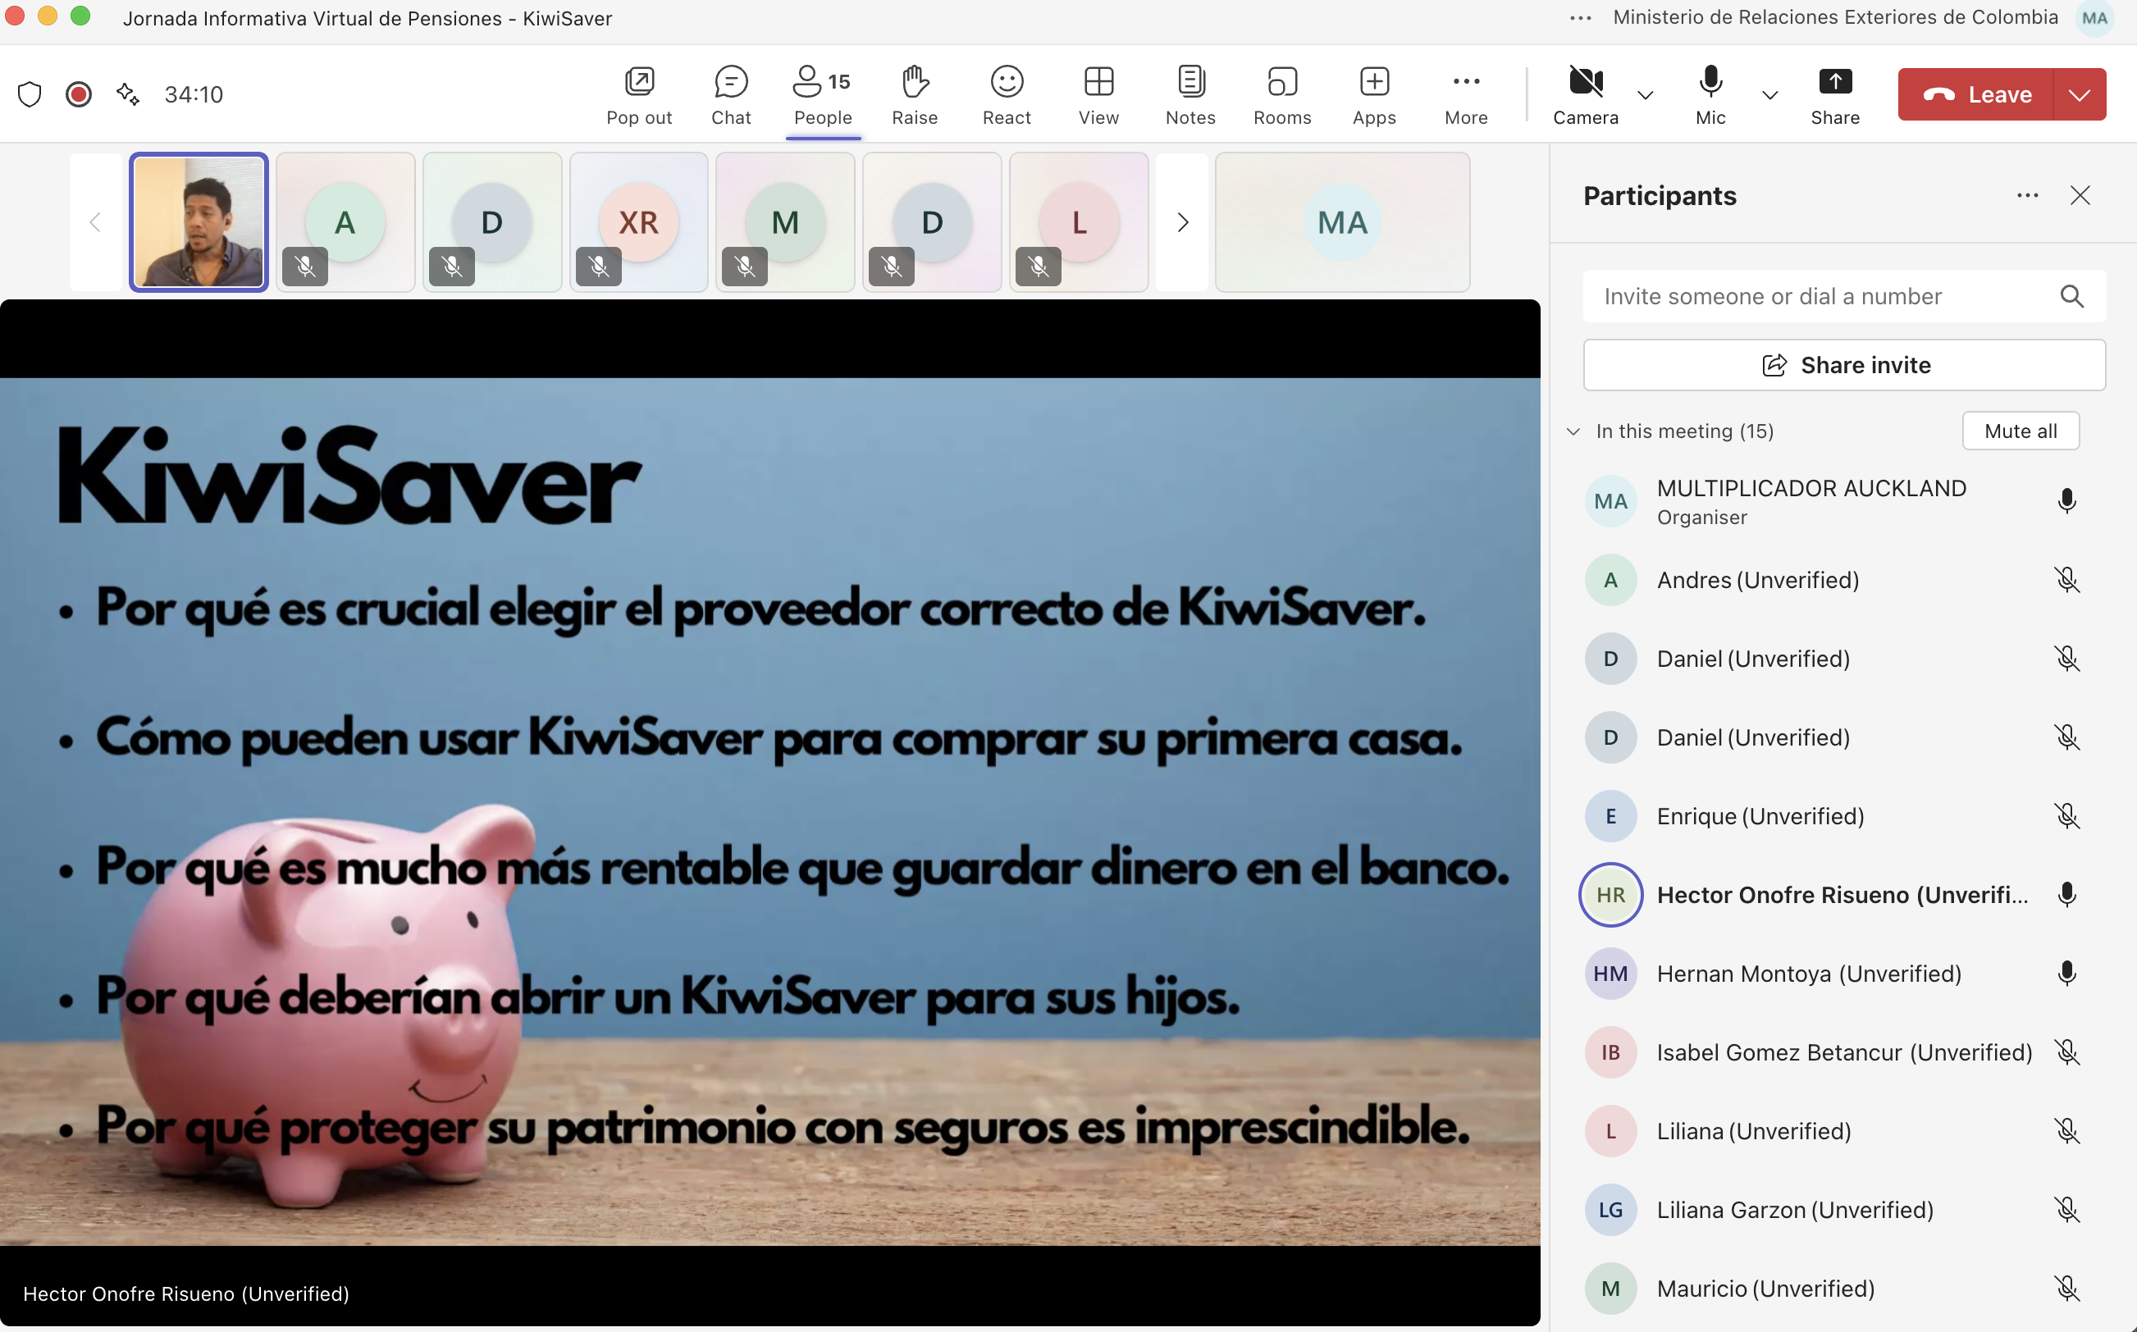This screenshot has height=1332, width=2137.
Task: Toggle MULTIPLICADOR AUCKLAND's microphone icon
Action: pyautogui.click(x=2066, y=501)
